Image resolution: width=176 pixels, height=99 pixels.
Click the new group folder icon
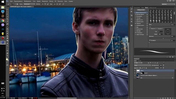pos(168,98)
